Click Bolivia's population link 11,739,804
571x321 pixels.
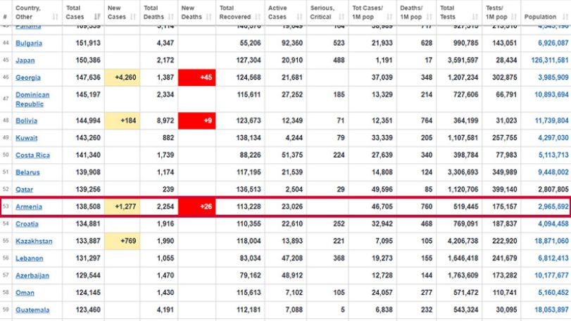pos(551,120)
